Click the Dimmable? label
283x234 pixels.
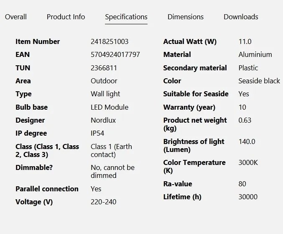pyautogui.click(x=34, y=168)
